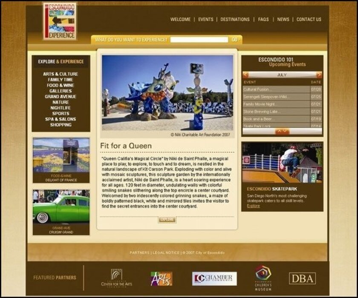Open the Welcome menu item
This screenshot has height=298, width=358.
[x=180, y=20]
